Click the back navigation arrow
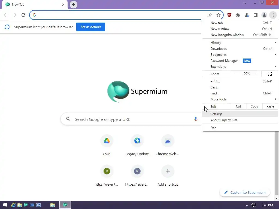 tap(6, 15)
